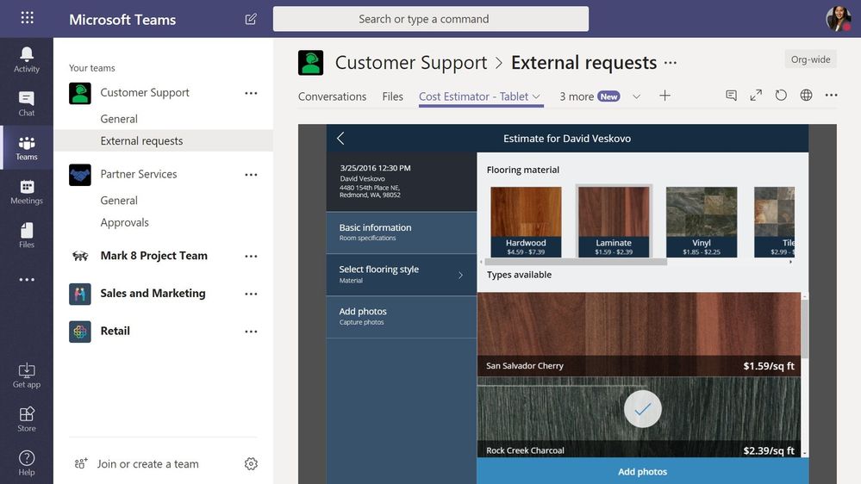Click Org-wide badge

(x=810, y=59)
